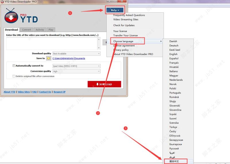
Task: Open the FAQ link
Action: (34, 92)
